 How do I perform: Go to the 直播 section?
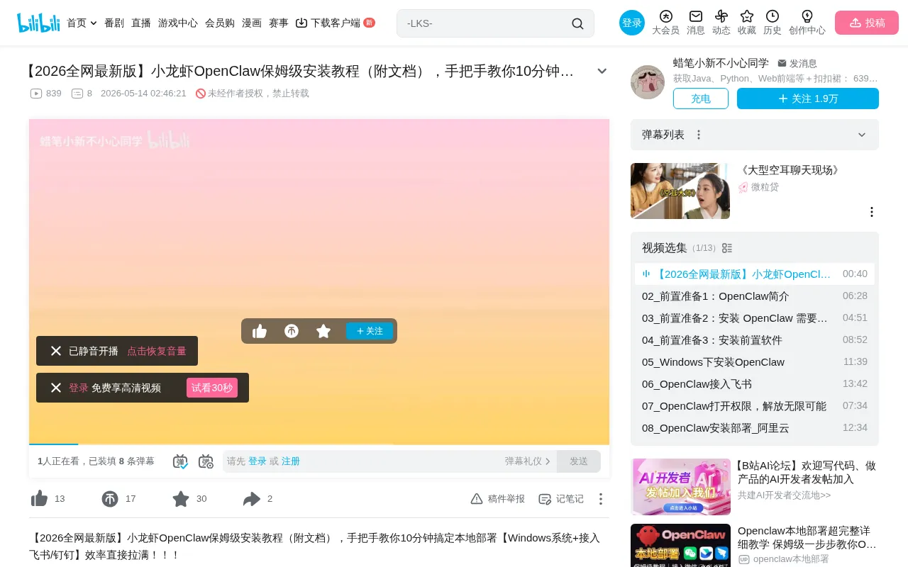pos(141,23)
